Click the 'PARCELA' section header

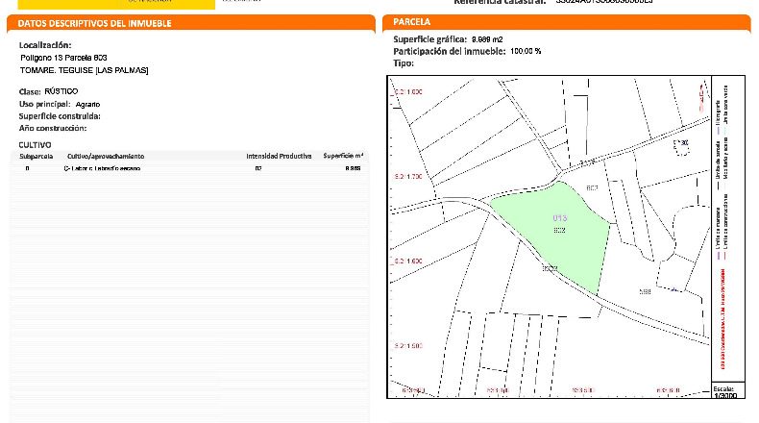(411, 22)
